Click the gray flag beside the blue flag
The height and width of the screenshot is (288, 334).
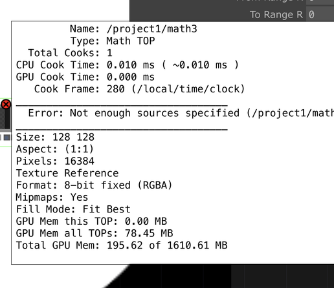point(1,138)
